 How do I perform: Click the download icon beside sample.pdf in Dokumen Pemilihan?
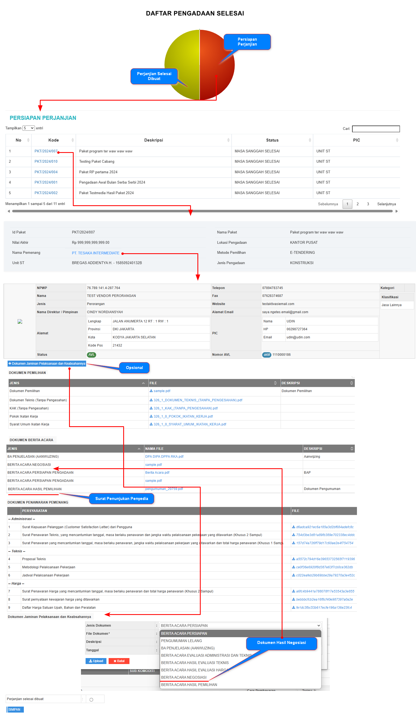coord(151,391)
